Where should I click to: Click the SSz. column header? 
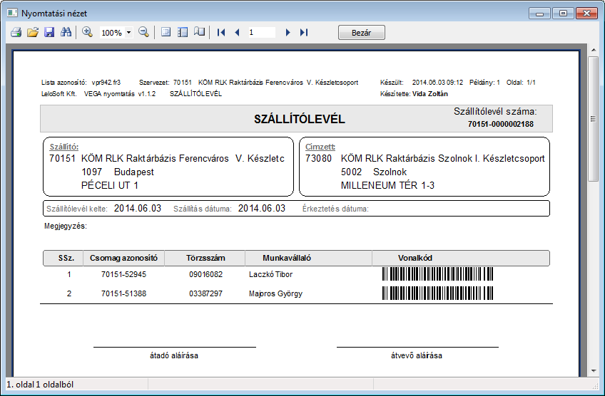[63, 258]
